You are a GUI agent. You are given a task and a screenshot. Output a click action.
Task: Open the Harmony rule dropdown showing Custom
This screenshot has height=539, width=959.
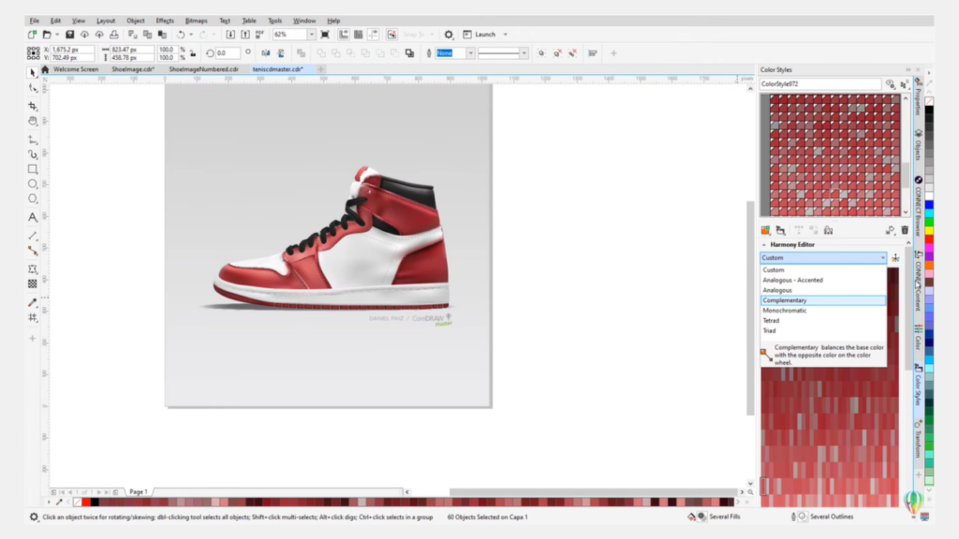point(823,258)
